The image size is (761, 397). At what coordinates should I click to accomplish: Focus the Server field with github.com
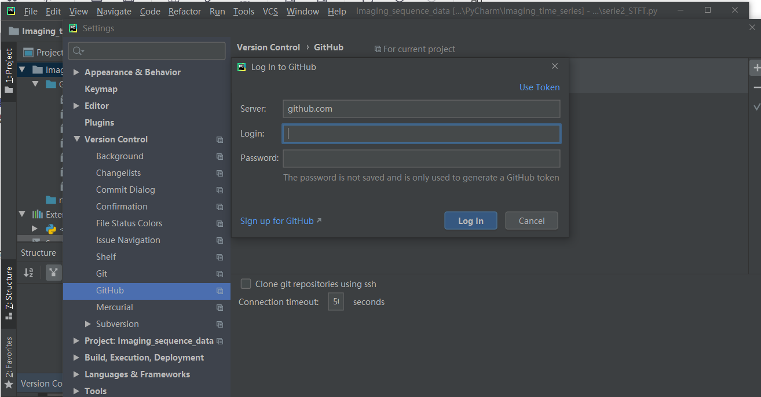coord(422,109)
